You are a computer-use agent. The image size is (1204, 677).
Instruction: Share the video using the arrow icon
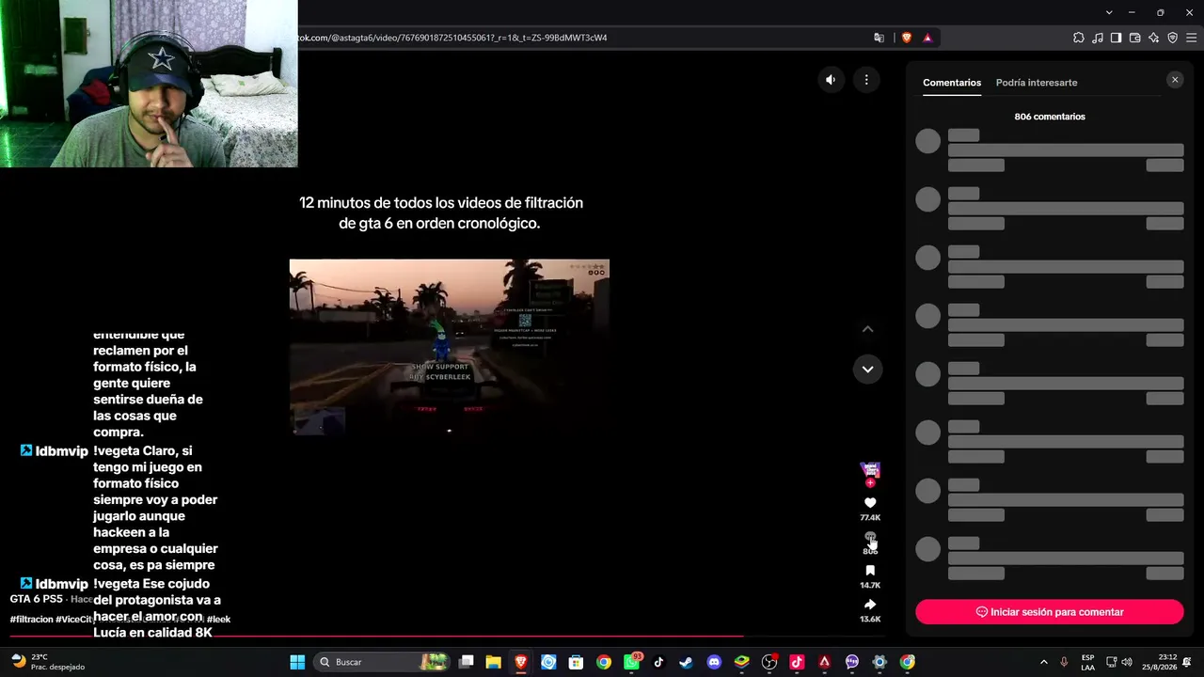pyautogui.click(x=870, y=605)
